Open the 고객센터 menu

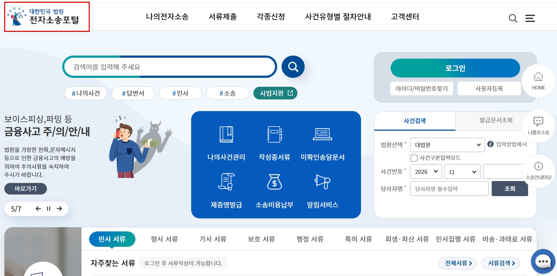405,17
